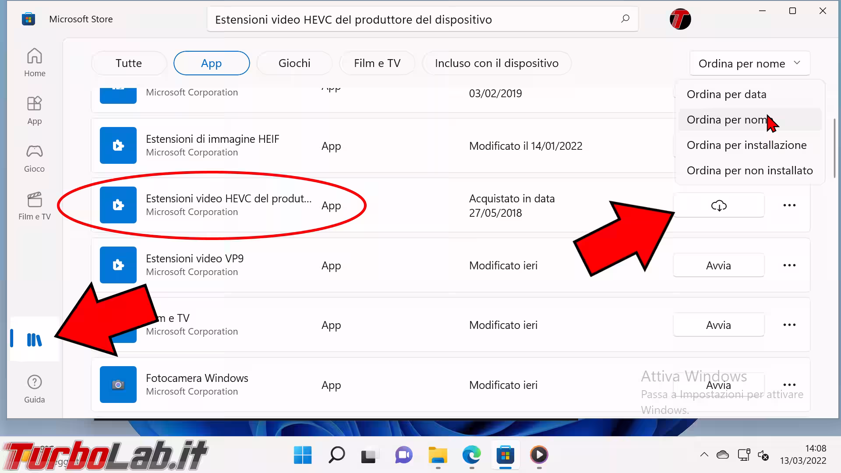Click the search magnifier icon

pyautogui.click(x=625, y=19)
